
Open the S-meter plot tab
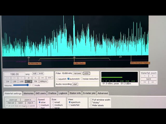(89, 93)
